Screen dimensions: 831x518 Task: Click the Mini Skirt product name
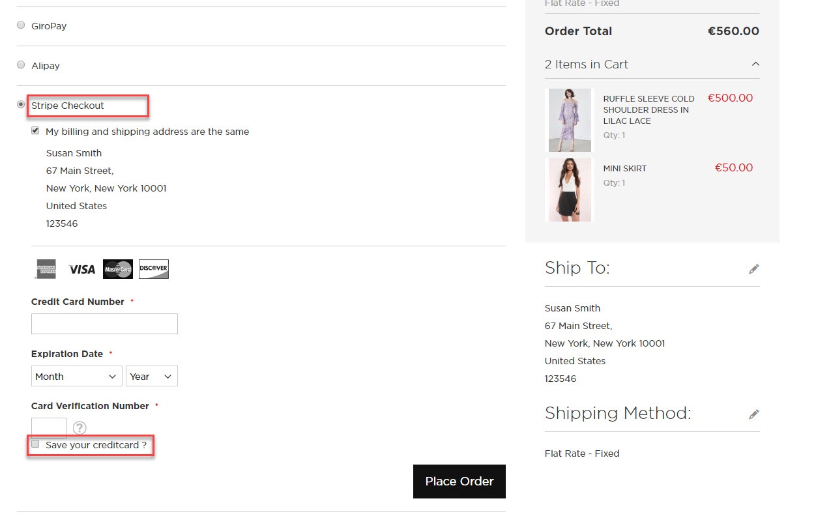[x=624, y=168]
